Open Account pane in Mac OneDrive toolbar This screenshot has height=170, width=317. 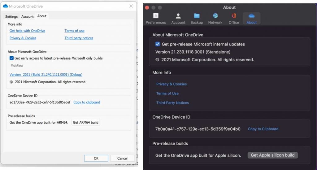(x=178, y=19)
